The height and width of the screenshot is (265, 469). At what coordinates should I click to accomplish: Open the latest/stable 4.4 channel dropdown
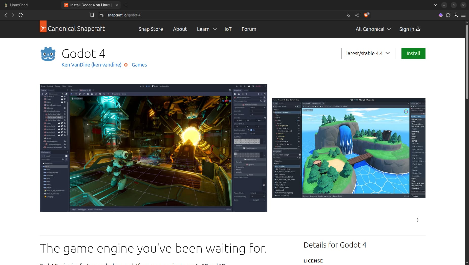tap(368, 53)
